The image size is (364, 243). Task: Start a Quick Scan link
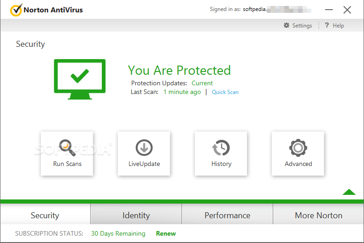225,92
